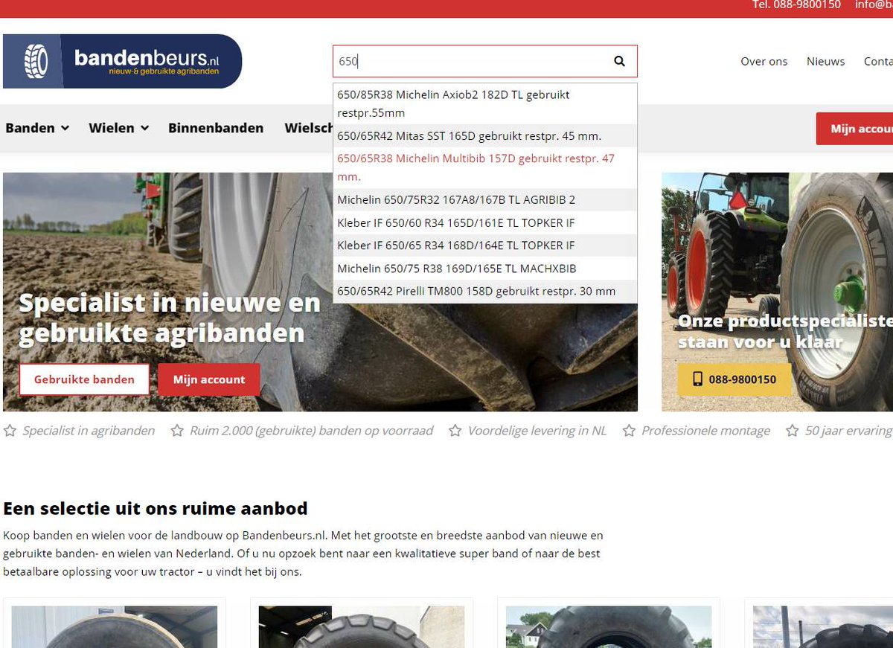Image resolution: width=893 pixels, height=648 pixels.
Task: Click Specialist in agribanden text
Action: (x=89, y=431)
